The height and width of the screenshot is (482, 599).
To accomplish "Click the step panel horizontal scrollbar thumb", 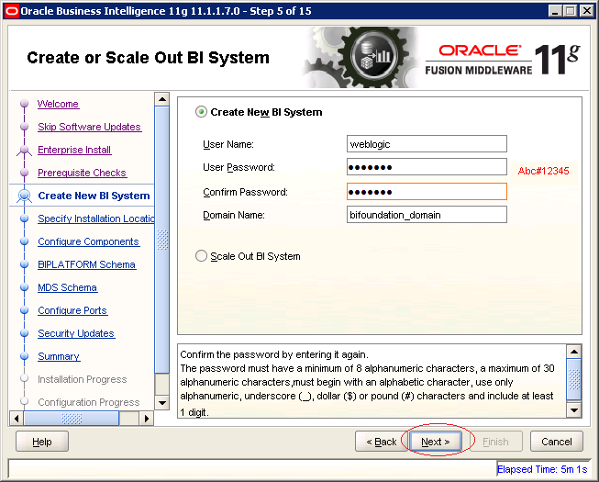I will [x=72, y=418].
